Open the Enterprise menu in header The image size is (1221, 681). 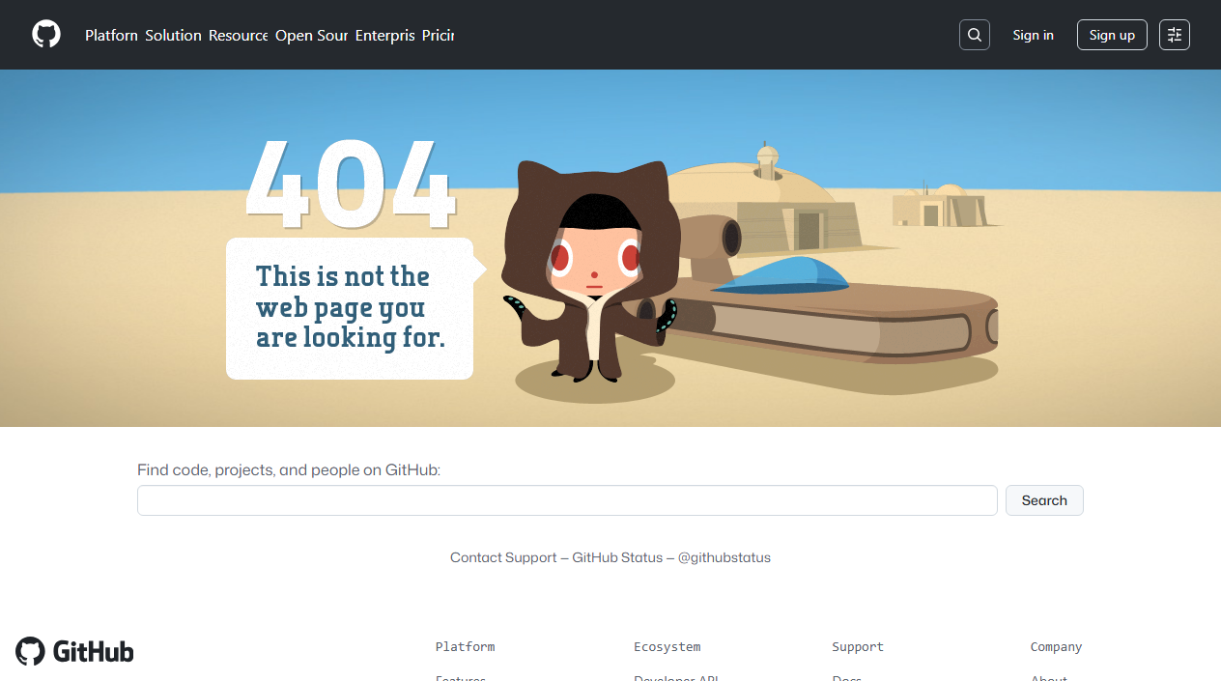pos(385,35)
